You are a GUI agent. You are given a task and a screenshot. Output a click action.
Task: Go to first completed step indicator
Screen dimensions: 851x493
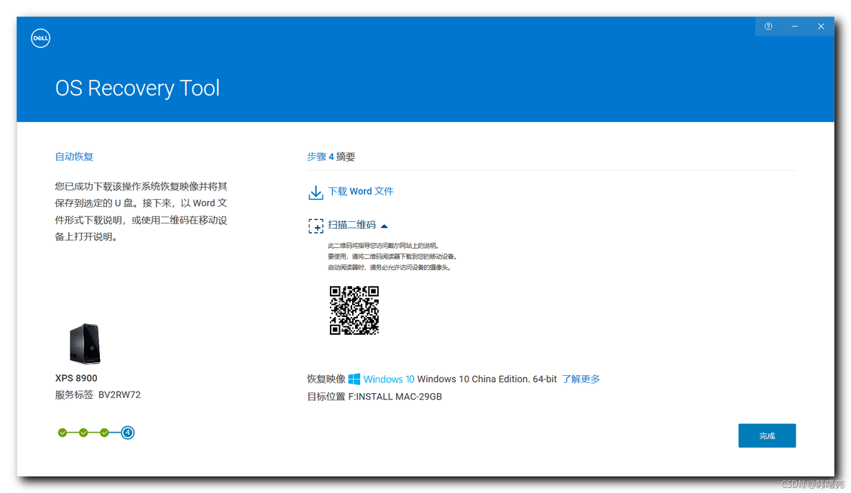click(x=63, y=433)
